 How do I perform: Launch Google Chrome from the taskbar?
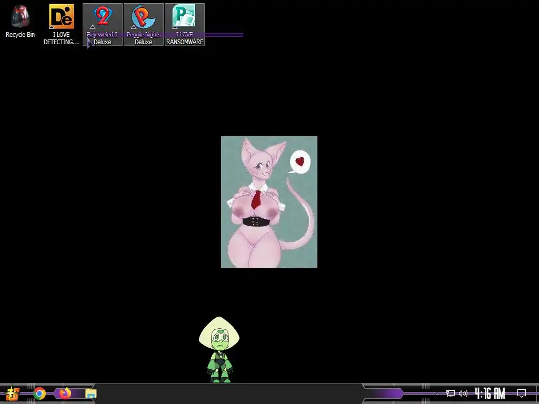click(39, 393)
